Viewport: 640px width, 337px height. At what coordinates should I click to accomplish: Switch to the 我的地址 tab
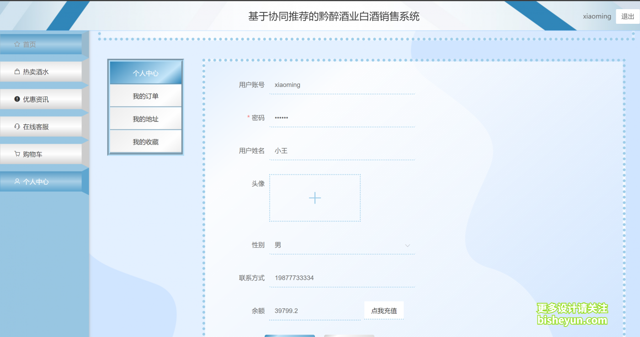click(x=146, y=119)
